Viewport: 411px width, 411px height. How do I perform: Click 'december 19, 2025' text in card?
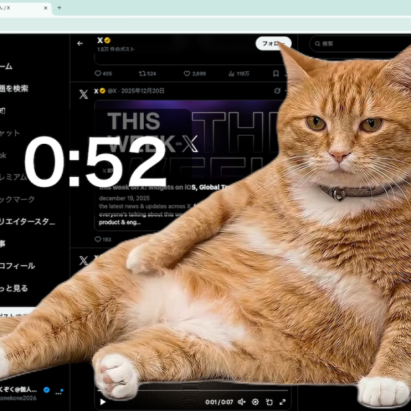click(x=125, y=198)
